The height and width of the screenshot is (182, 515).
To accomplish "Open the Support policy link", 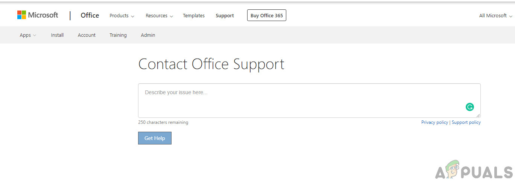I will click(x=466, y=122).
